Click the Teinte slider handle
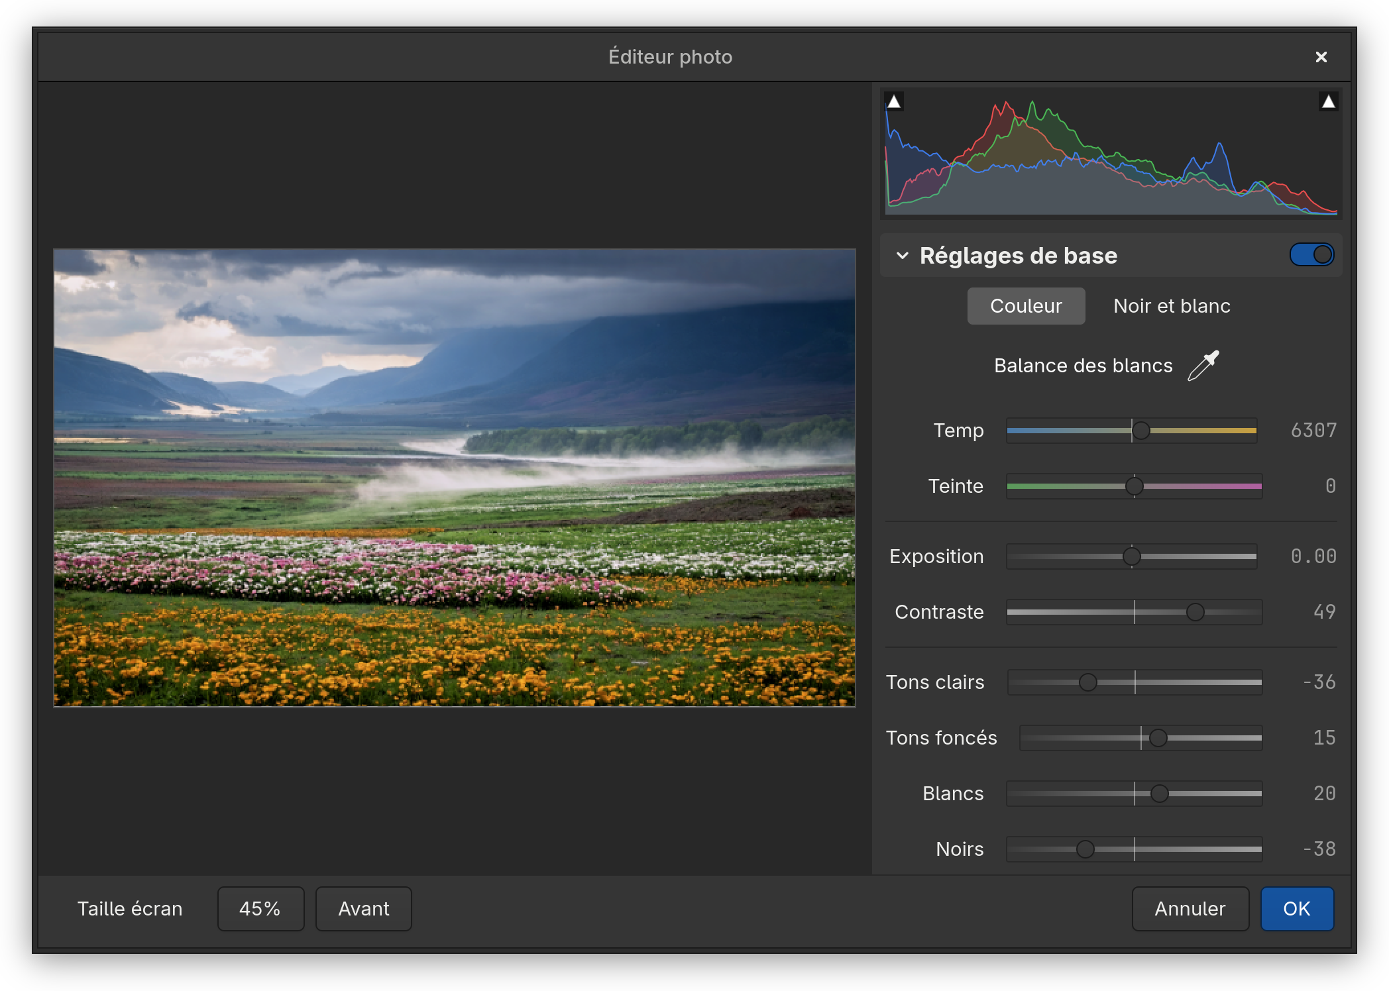The image size is (1389, 991). tap(1134, 486)
